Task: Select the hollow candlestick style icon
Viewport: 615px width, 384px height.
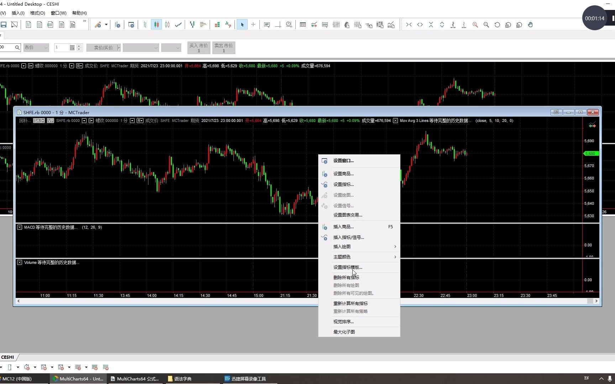Action: [167, 25]
